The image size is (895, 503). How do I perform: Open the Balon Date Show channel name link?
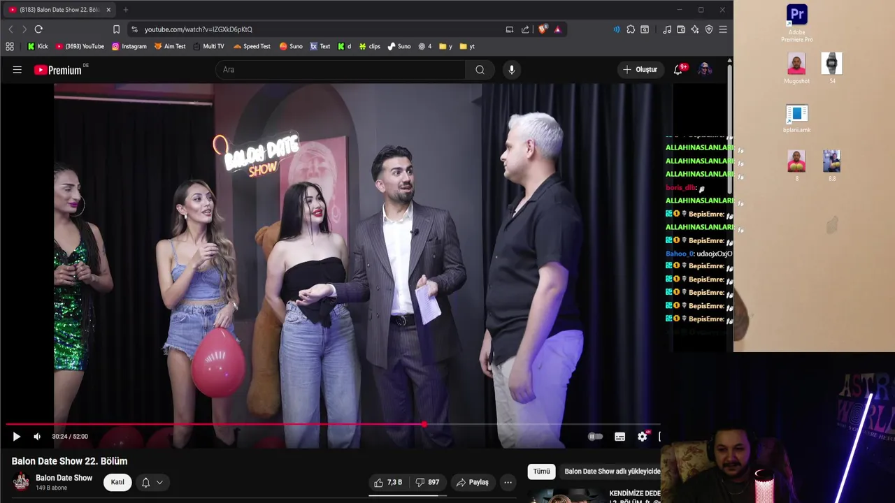click(64, 478)
